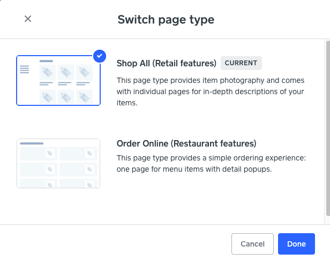The height and width of the screenshot is (261, 330).
Task: Click the Order Online description text
Action: [x=211, y=164]
